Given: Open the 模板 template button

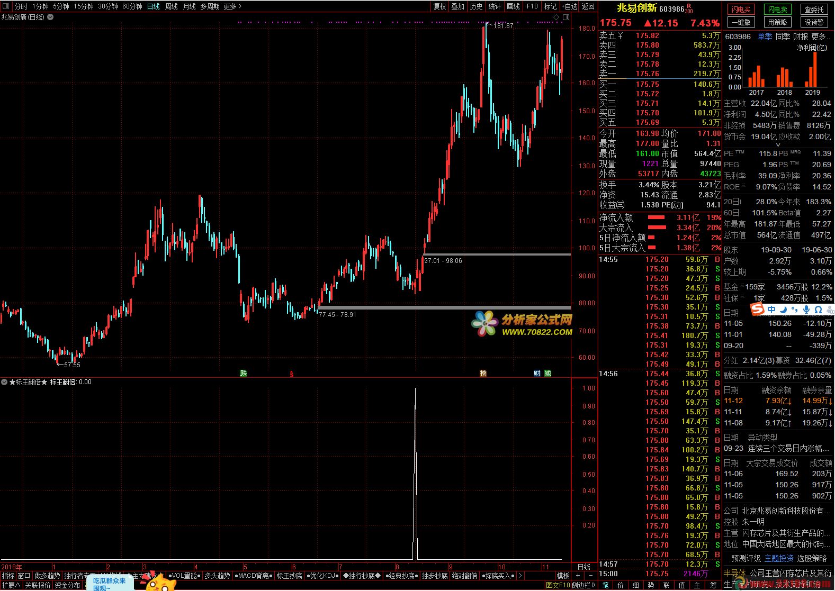Looking at the screenshot, I should [563, 576].
